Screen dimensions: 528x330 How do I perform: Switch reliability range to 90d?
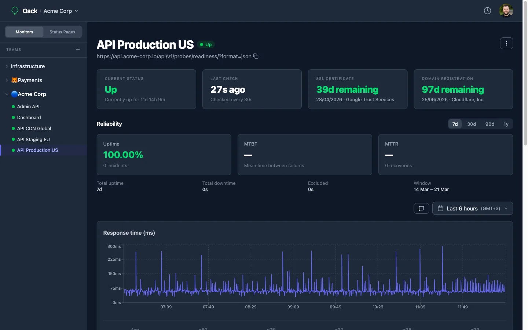click(x=489, y=124)
